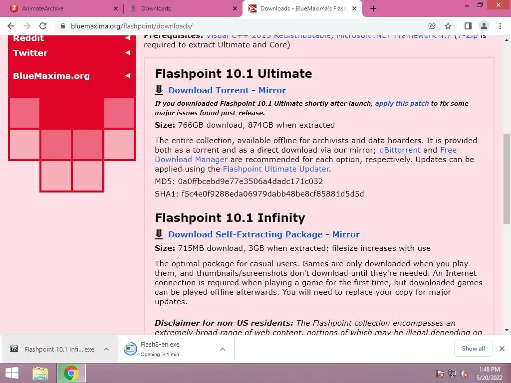Click the browser forward arrow
This screenshot has width=511, height=383.
(x=27, y=26)
